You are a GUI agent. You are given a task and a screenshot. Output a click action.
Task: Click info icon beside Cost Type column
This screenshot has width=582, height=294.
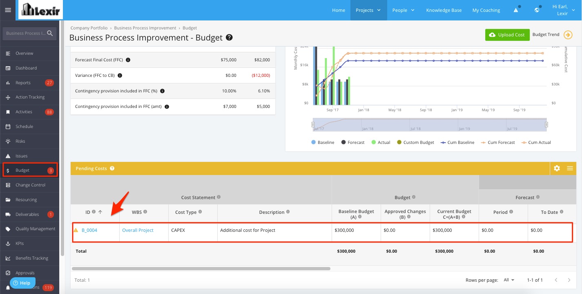tap(200, 212)
